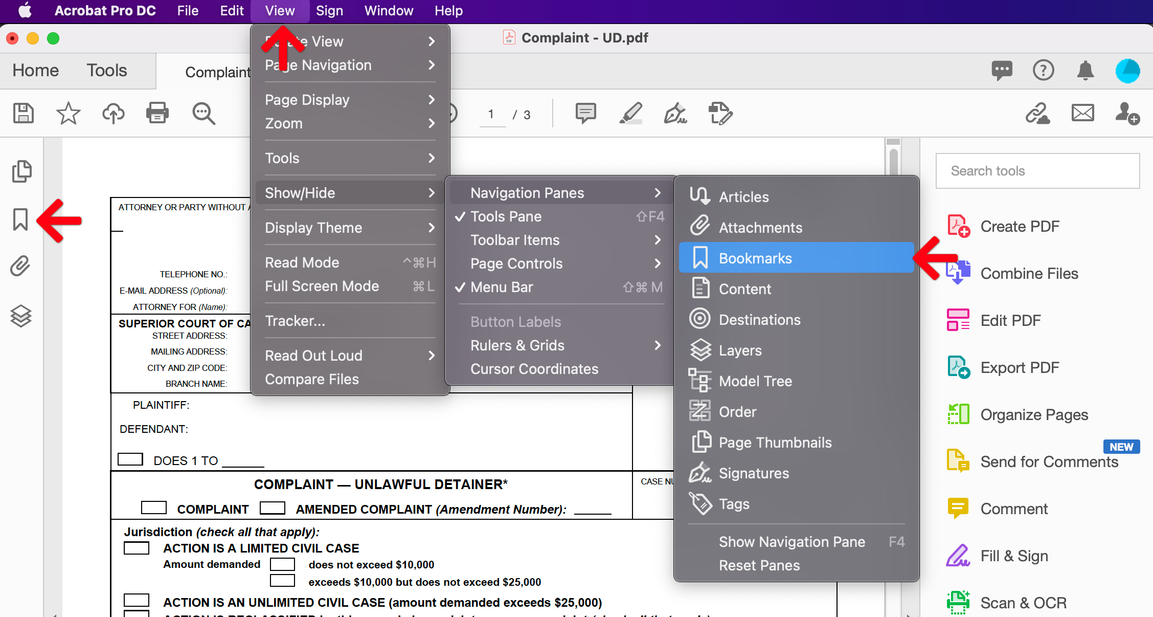1153x617 pixels.
Task: Click the Show Navigation Pane button
Action: click(x=791, y=541)
